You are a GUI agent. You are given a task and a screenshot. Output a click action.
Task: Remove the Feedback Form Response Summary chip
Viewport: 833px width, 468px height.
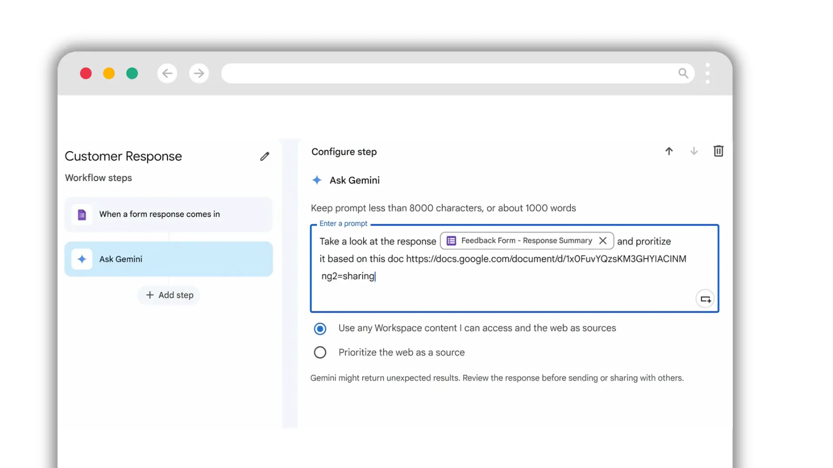[603, 240]
